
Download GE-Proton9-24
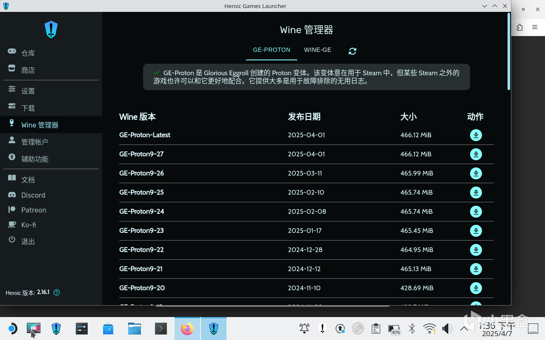(x=476, y=212)
